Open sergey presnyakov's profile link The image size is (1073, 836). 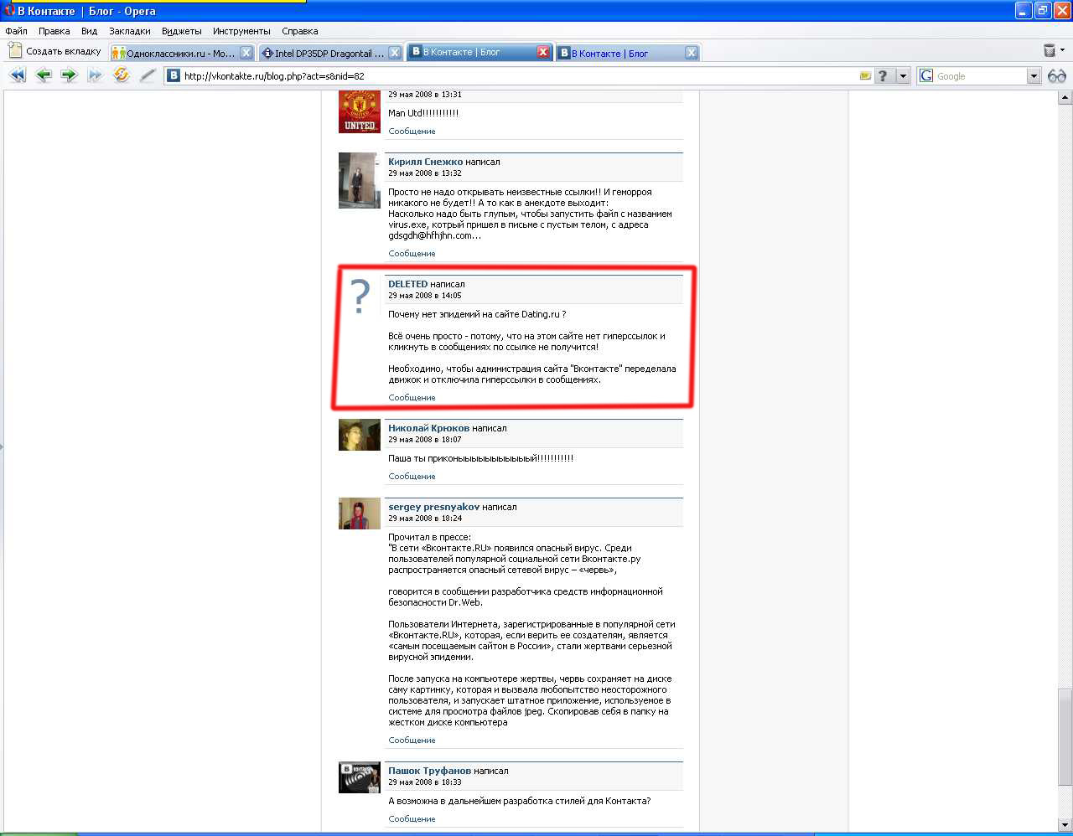click(x=433, y=507)
